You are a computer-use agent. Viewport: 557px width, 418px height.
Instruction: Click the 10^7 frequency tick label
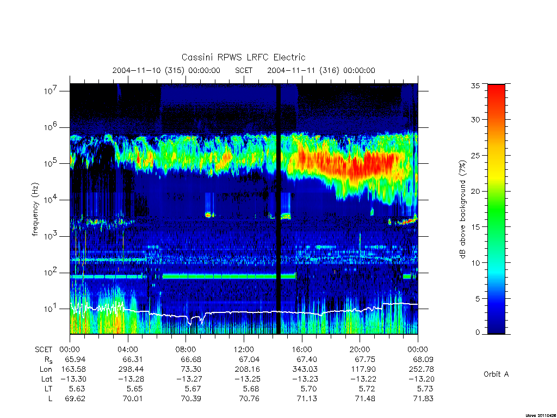tap(51, 90)
